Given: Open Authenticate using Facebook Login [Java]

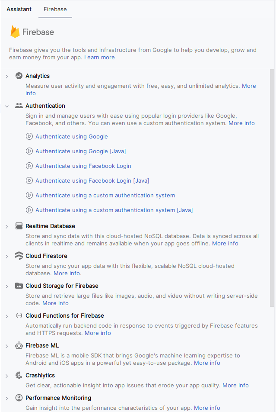Looking at the screenshot, I should coord(92,180).
